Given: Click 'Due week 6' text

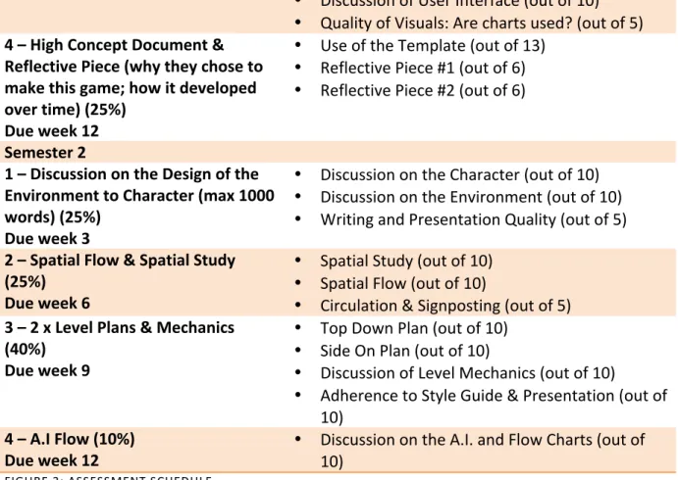Looking at the screenshot, I should tap(47, 303).
